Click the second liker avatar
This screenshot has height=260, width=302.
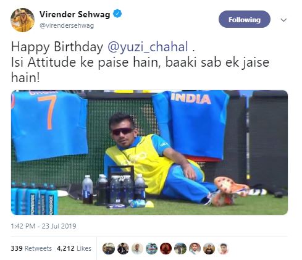(x=123, y=248)
